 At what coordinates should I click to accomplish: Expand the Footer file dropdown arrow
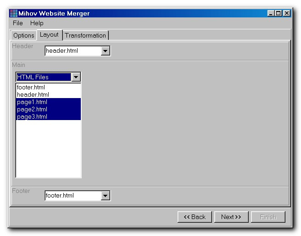(105, 196)
